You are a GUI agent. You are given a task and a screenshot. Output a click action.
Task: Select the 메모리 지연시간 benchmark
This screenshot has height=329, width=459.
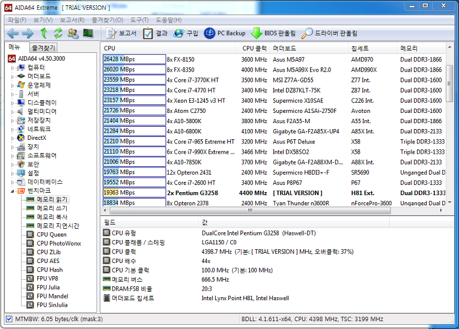tap(58, 226)
